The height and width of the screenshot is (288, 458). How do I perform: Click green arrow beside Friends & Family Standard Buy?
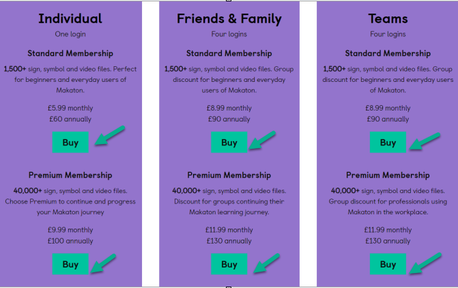coord(262,141)
